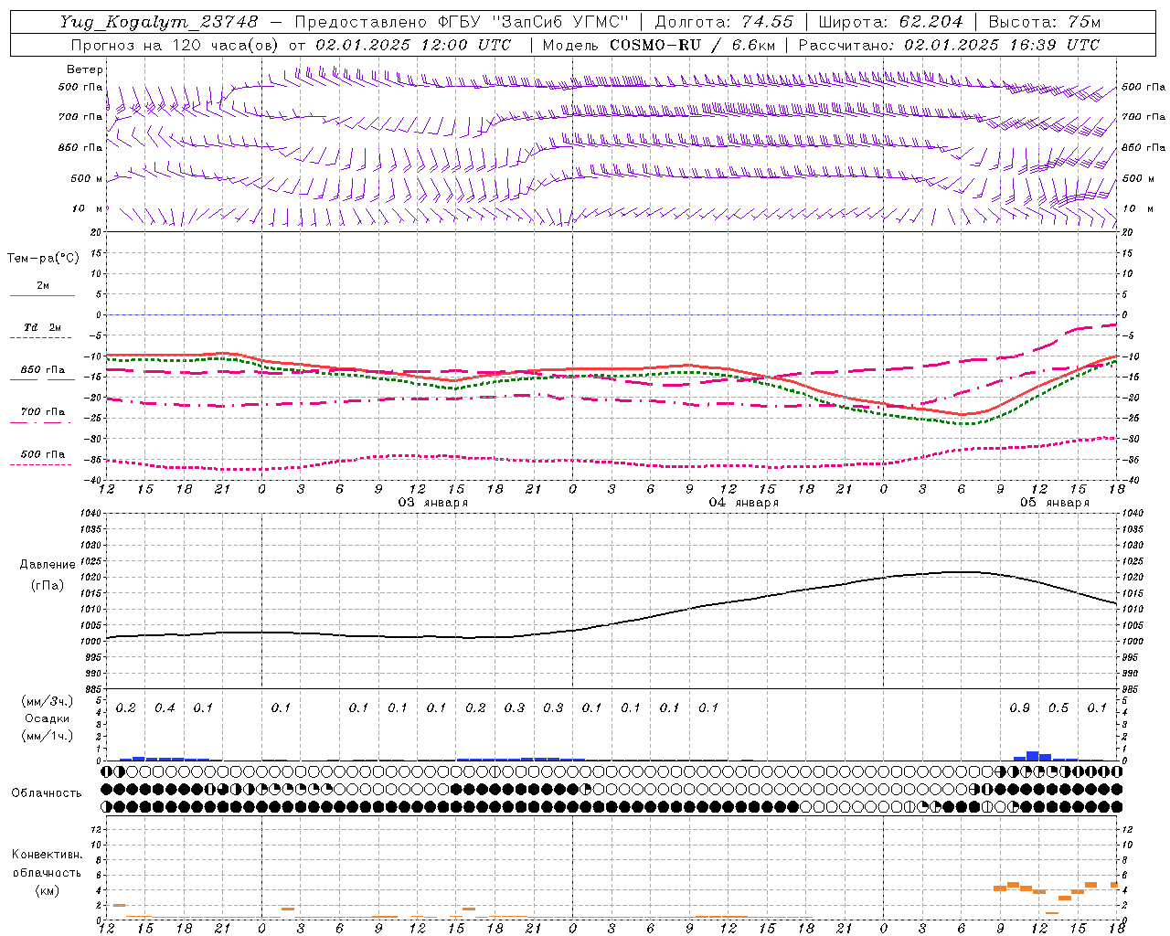Select the Тем-ра(°C) axis label

point(43,259)
